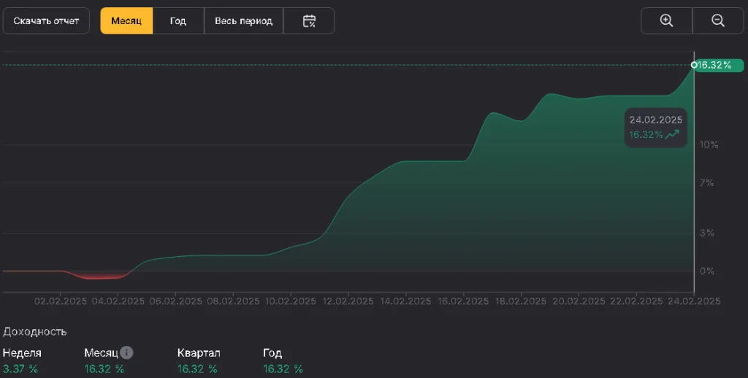The image size is (748, 378).
Task: Click the 18.02.2025 date on axis
Action: (x=521, y=301)
